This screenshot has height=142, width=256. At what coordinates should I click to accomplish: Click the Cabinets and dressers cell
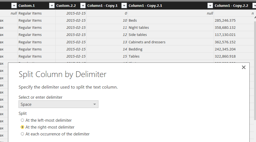tap(147, 42)
